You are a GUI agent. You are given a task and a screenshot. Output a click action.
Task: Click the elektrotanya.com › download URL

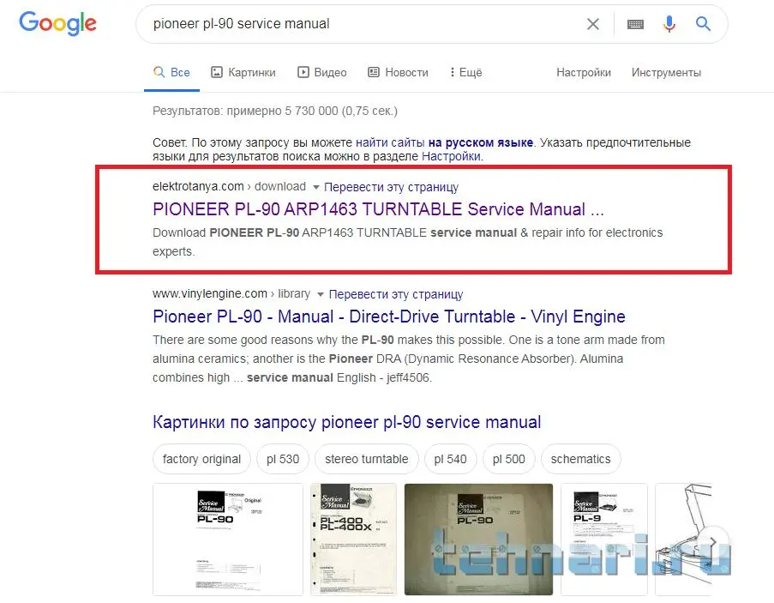click(x=229, y=187)
